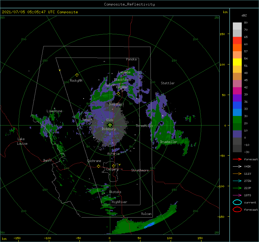
Task: Click the red forecast arrow in legend
Action: pyautogui.click(x=237, y=159)
